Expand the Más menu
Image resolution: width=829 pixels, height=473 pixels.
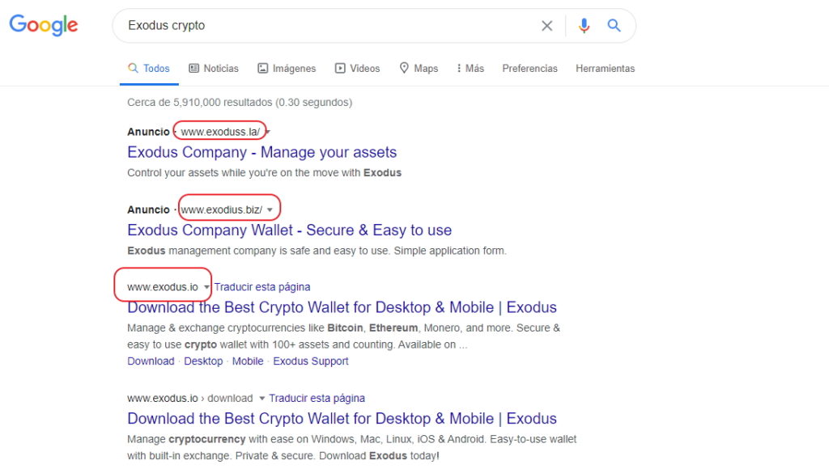tap(470, 69)
